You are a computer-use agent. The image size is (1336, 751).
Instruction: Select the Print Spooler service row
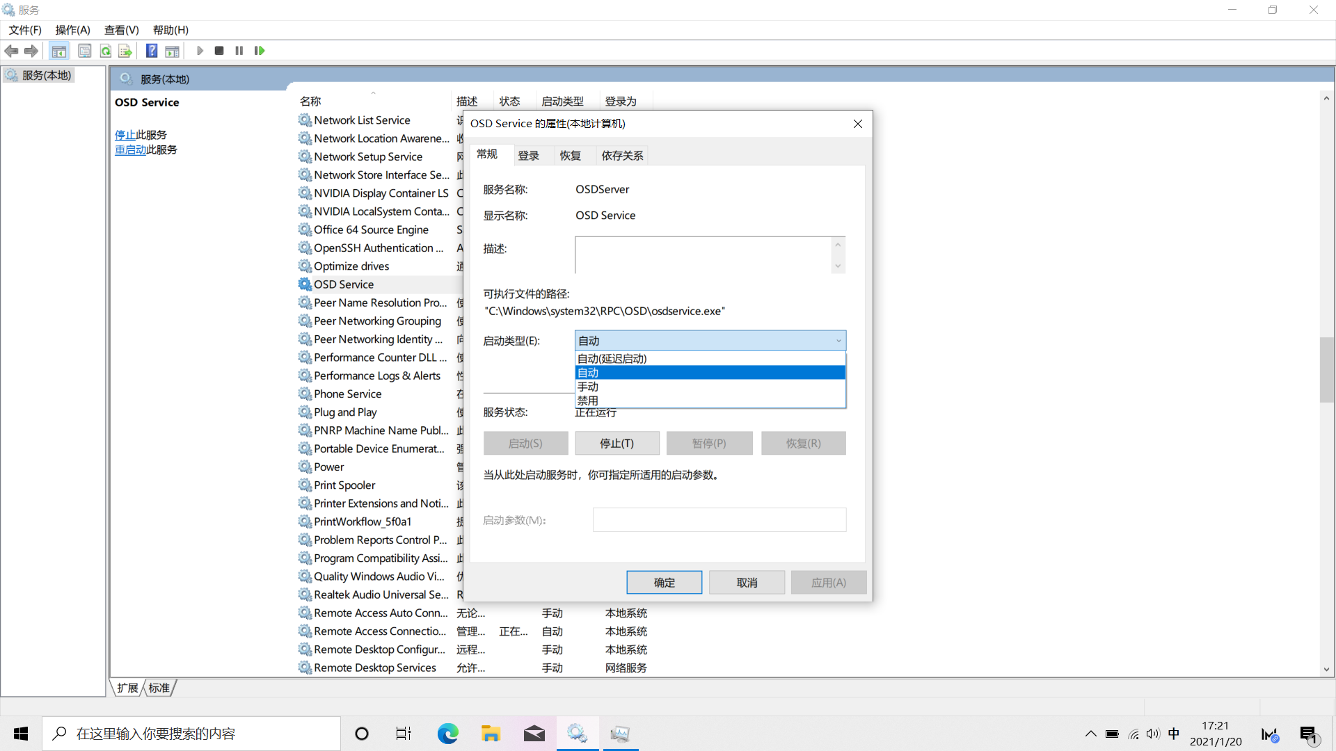(344, 485)
